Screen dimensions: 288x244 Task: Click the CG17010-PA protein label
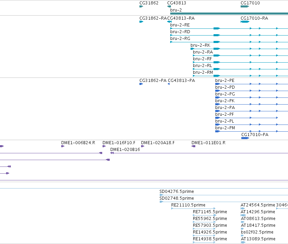[255, 135]
